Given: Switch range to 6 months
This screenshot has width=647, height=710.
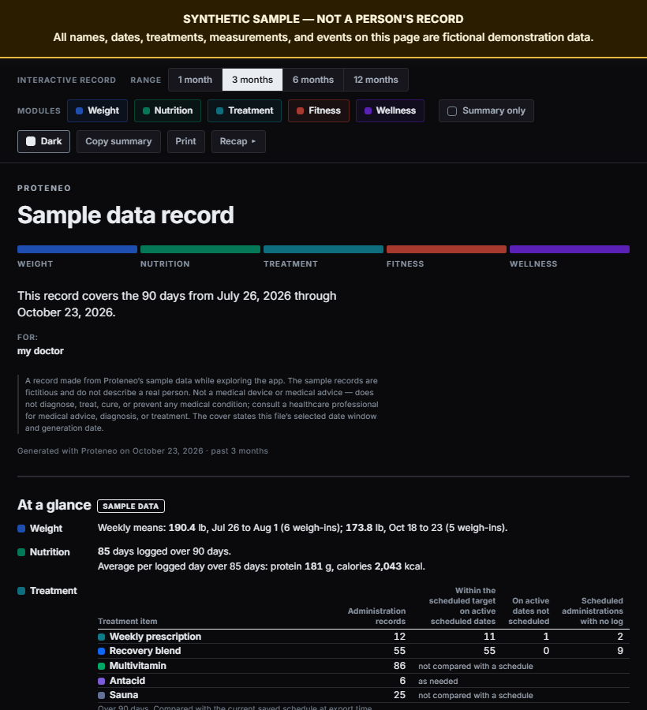Looking at the screenshot, I should [313, 80].
